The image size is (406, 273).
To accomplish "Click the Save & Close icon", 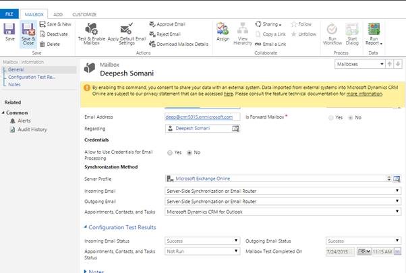I will [x=28, y=32].
